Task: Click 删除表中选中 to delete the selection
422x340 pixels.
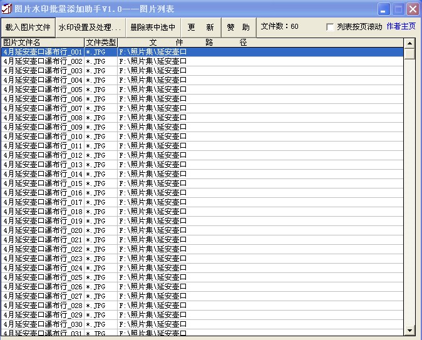Action: click(x=153, y=28)
